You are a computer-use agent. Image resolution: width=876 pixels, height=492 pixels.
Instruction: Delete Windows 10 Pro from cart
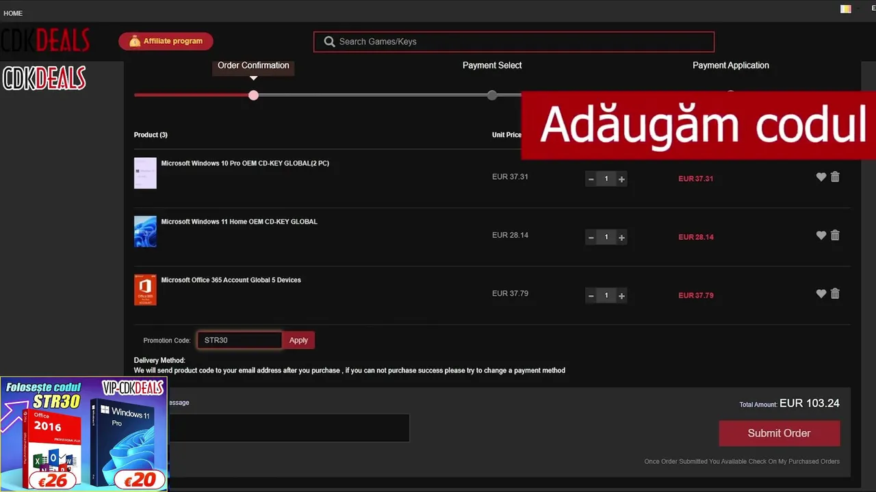tap(835, 177)
